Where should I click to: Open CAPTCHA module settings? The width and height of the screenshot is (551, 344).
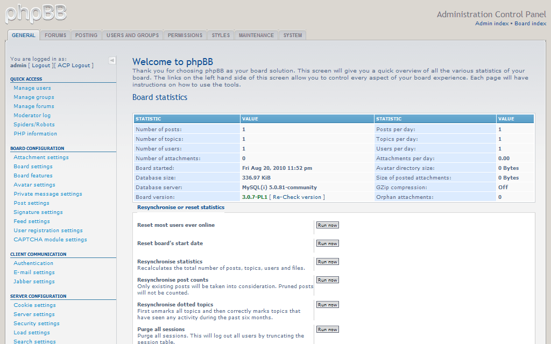pos(50,239)
